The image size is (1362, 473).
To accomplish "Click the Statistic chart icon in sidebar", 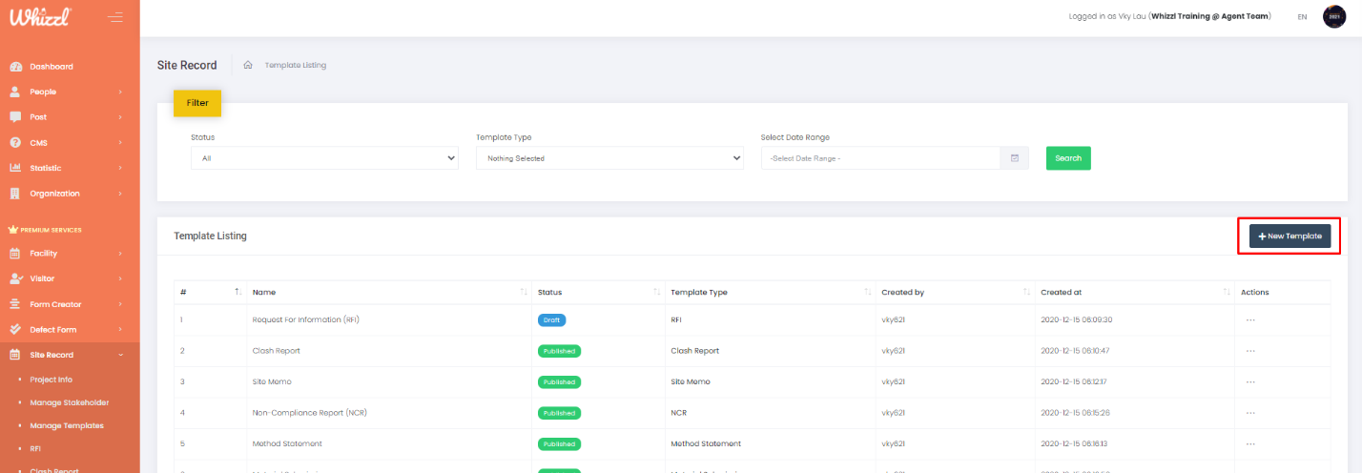I will pyautogui.click(x=15, y=168).
